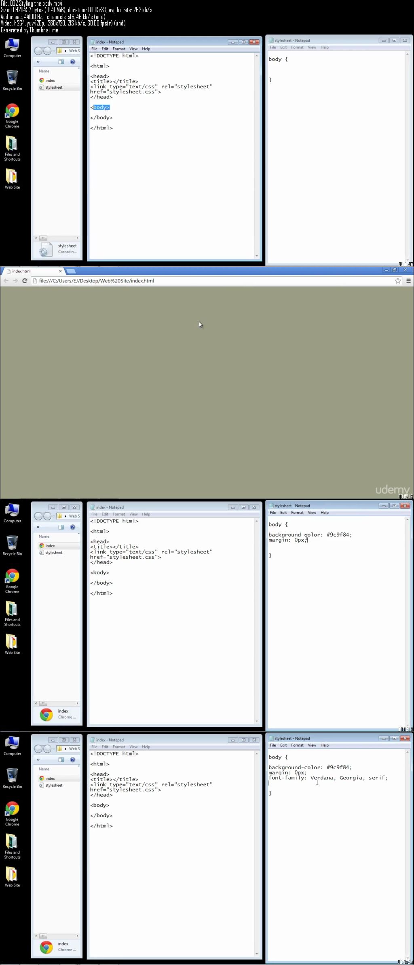
Task: Open Edit menu of third frame's stylesheet Notepad
Action: [283, 513]
